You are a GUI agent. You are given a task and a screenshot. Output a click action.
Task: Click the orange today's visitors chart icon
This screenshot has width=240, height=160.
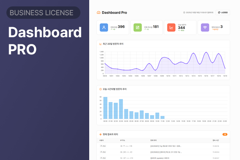[x=171, y=28]
